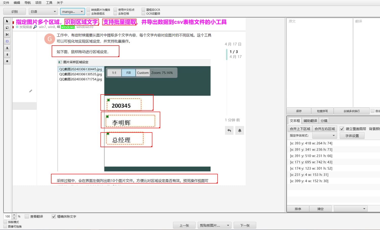Image resolution: width=380 pixels, height=230 pixels.
Task: Open the 日语 language dropdown
Action: click(43, 12)
